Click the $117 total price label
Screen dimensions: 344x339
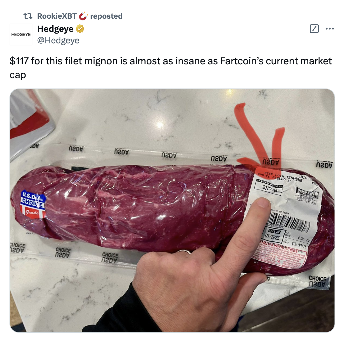coord(269,187)
